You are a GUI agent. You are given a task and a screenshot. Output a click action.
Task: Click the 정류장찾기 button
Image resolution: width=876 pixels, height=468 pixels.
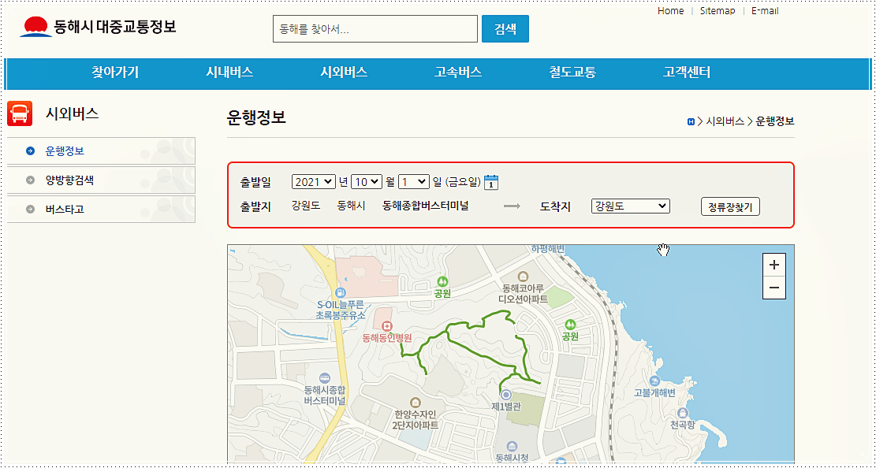730,206
